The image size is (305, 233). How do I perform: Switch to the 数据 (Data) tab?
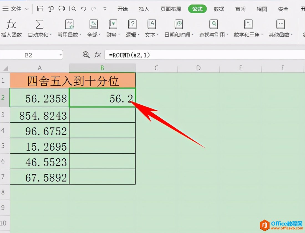pyautogui.click(x=219, y=9)
